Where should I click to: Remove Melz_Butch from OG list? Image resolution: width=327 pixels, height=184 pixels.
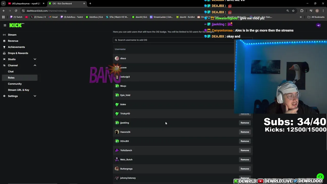click(245, 159)
